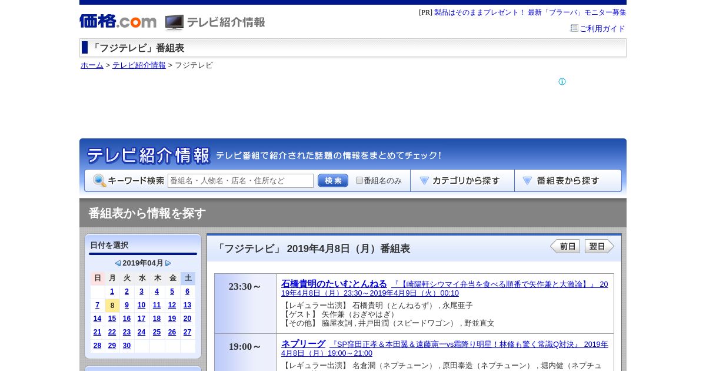
Task: Expand カテゴリから探す dropdown
Action: 462,181
